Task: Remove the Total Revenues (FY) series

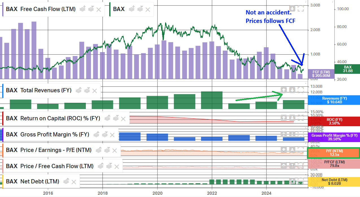Action: (95, 91)
